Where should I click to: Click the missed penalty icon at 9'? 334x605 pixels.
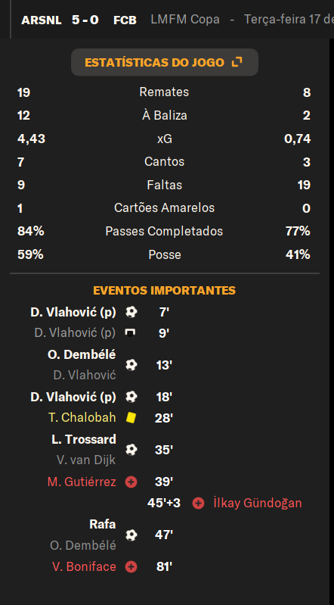(131, 332)
